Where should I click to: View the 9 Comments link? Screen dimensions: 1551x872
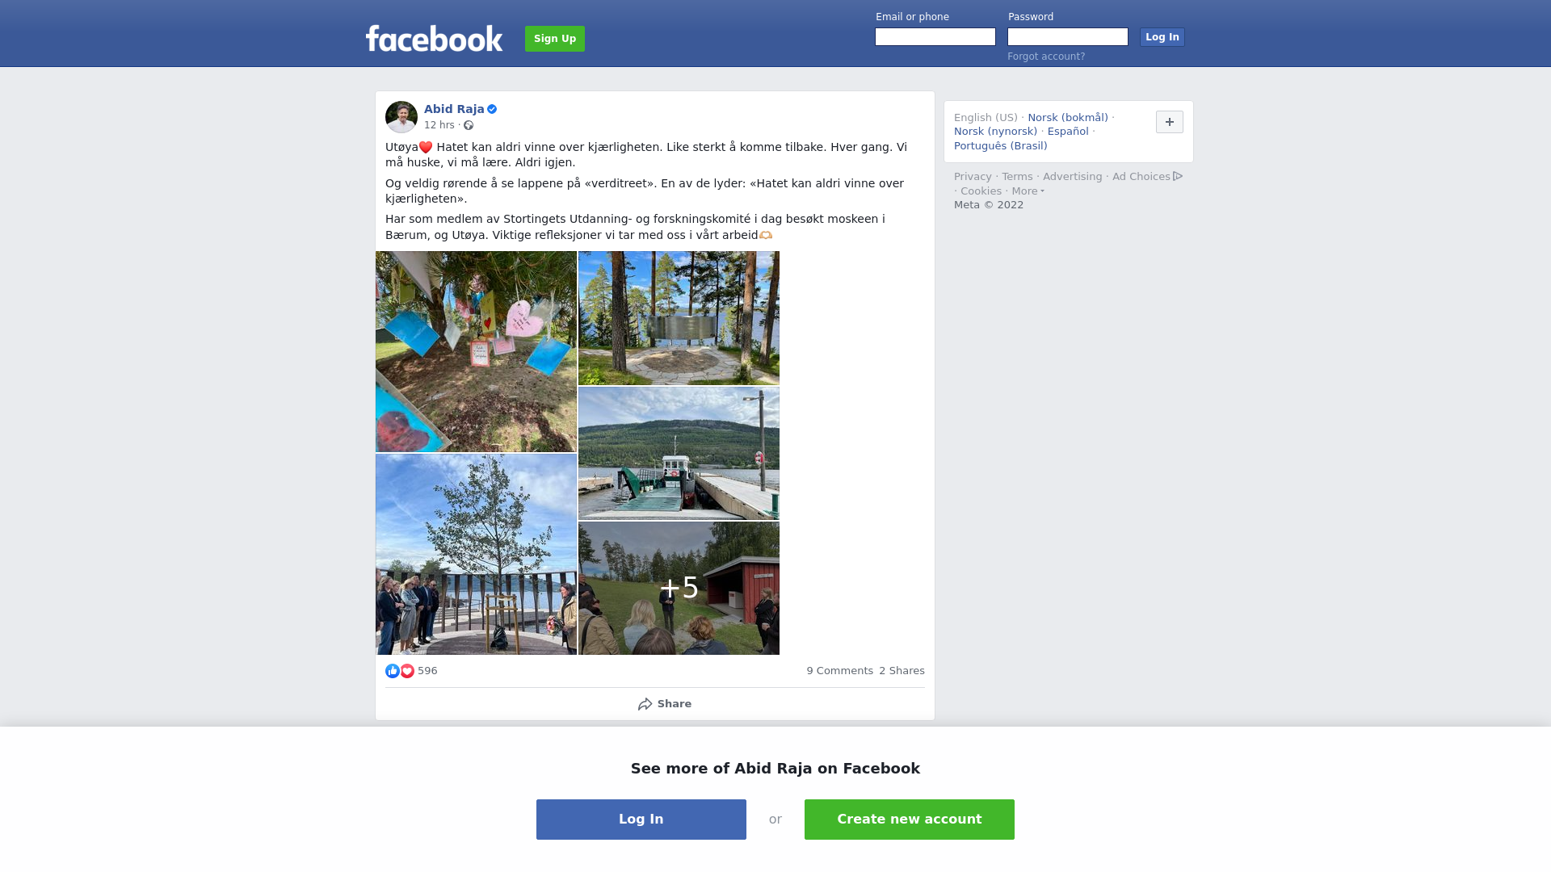coord(839,671)
